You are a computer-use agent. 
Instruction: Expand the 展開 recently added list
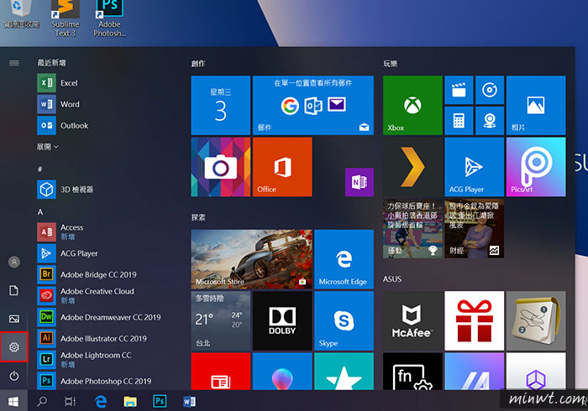[x=48, y=147]
